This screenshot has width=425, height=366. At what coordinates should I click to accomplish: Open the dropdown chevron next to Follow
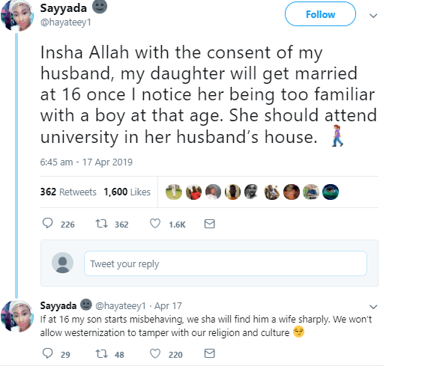coord(373,16)
